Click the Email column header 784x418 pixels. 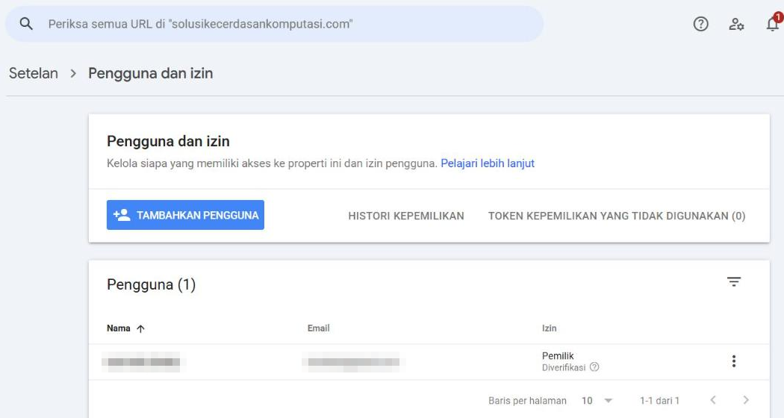[x=319, y=328]
